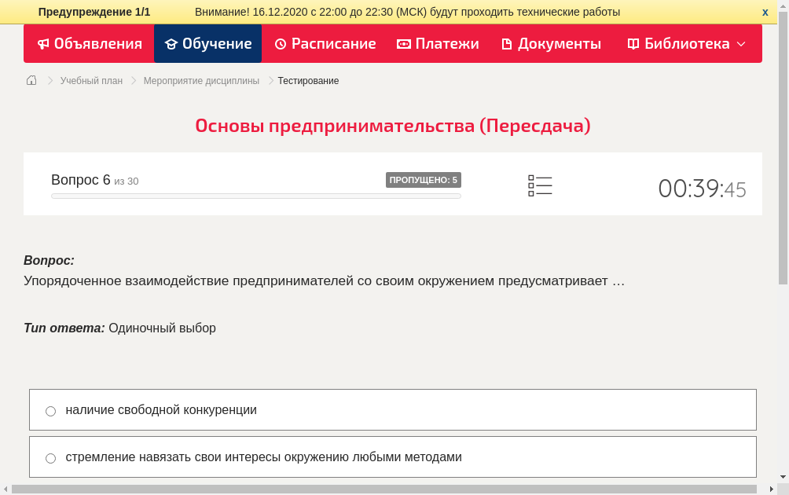
Task: Click the test progress bar below Вопрос 6
Action: click(255, 196)
